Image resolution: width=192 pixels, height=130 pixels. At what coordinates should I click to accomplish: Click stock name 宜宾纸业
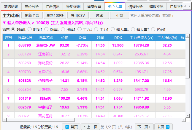[45, 72]
